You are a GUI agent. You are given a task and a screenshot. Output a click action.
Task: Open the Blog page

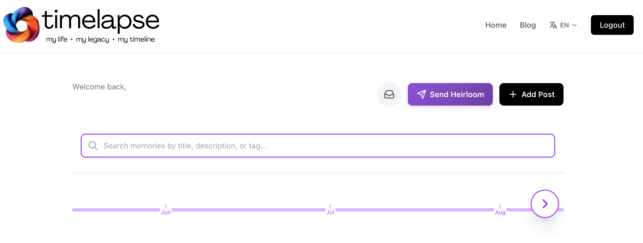pos(528,25)
